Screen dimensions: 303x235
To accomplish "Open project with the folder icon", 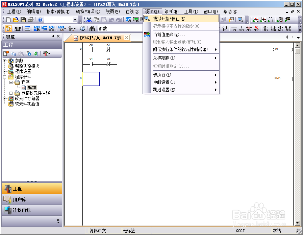I will (16, 20).
